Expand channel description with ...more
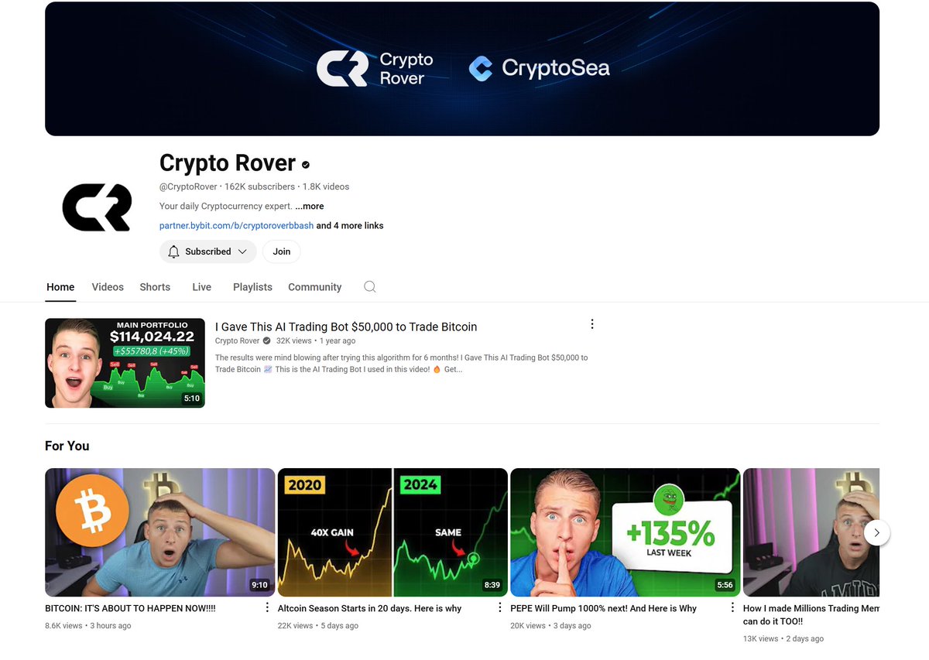 (310, 207)
